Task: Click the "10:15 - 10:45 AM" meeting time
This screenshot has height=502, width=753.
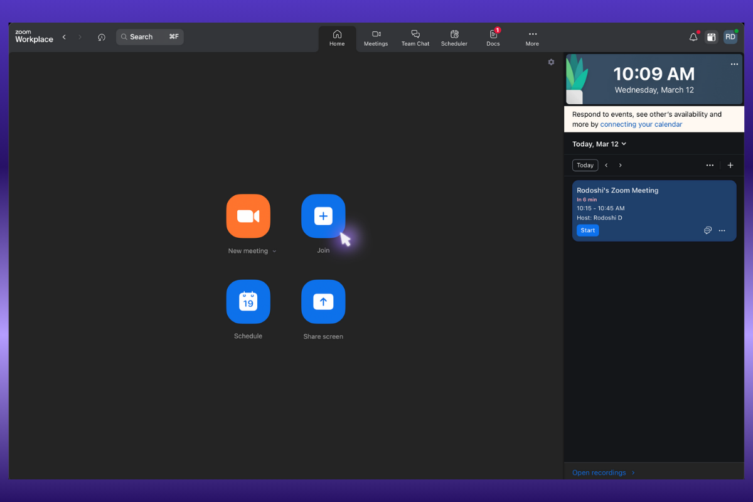Action: 601,208
